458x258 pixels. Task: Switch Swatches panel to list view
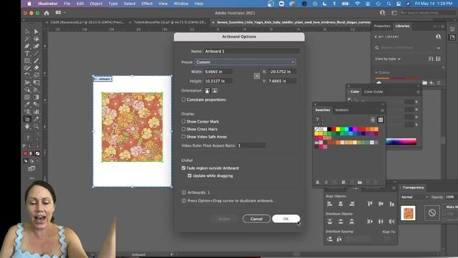pyautogui.click(x=373, y=120)
